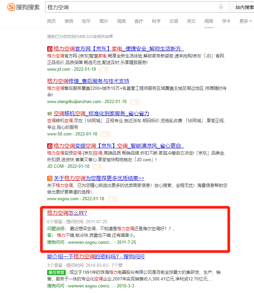Open 格力空调修理_售后服务与技术支持 link

pos(88,81)
